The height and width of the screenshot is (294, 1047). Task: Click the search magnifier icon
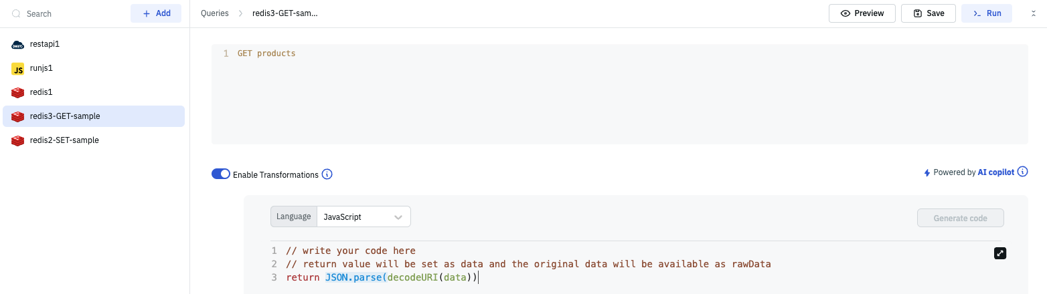point(16,13)
